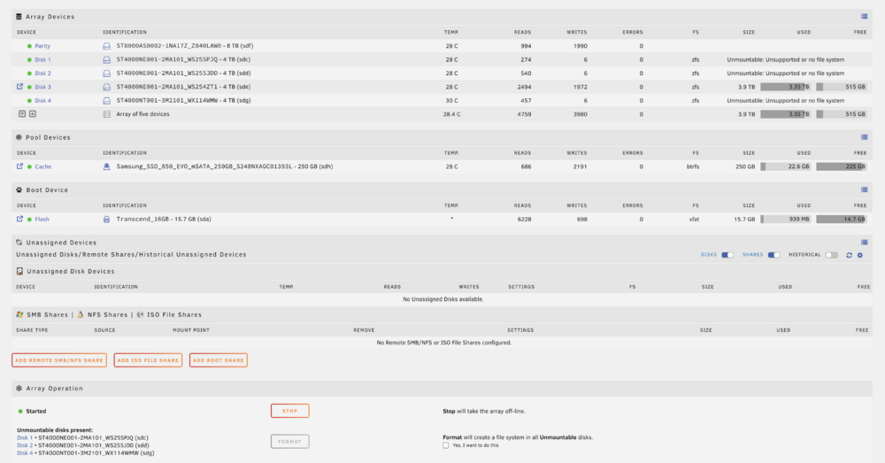885x463 pixels.
Task: Click Cache free space bar 225 GB
Action: 842,166
